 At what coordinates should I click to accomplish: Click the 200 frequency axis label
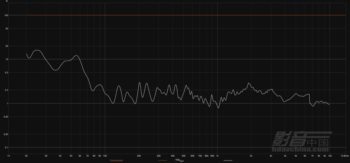point(139,156)
